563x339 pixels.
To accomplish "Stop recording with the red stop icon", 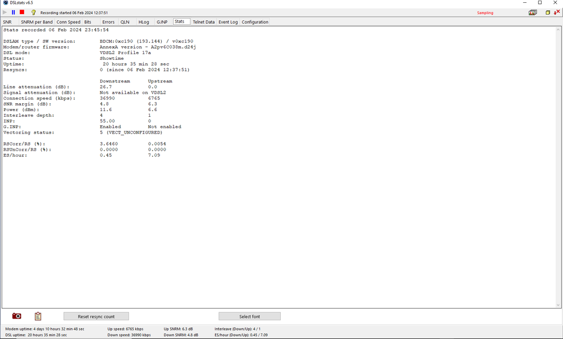I will point(22,12).
